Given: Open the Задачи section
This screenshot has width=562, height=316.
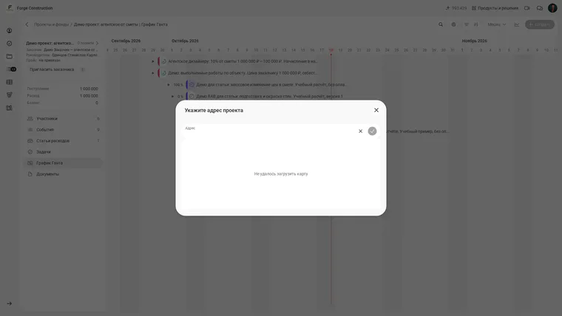Looking at the screenshot, I should [x=64, y=152].
